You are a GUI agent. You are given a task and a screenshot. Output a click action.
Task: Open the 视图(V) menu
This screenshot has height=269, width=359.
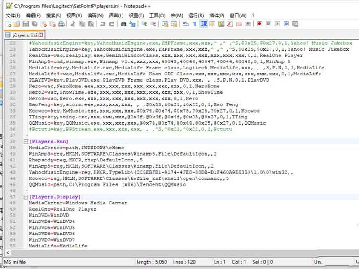74,16
